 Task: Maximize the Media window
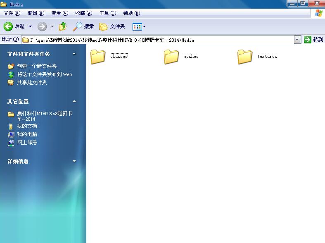[x=303, y=4]
